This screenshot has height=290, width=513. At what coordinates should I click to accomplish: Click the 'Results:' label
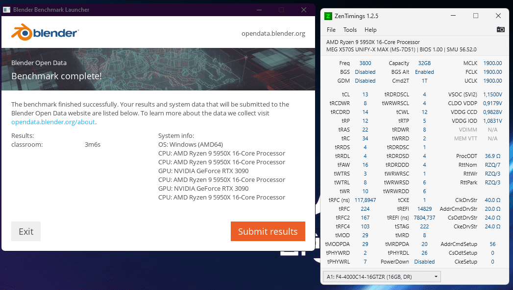tap(23, 135)
